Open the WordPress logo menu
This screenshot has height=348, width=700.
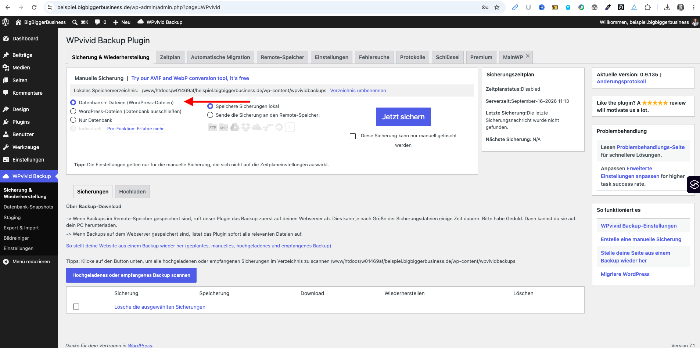pos(6,22)
